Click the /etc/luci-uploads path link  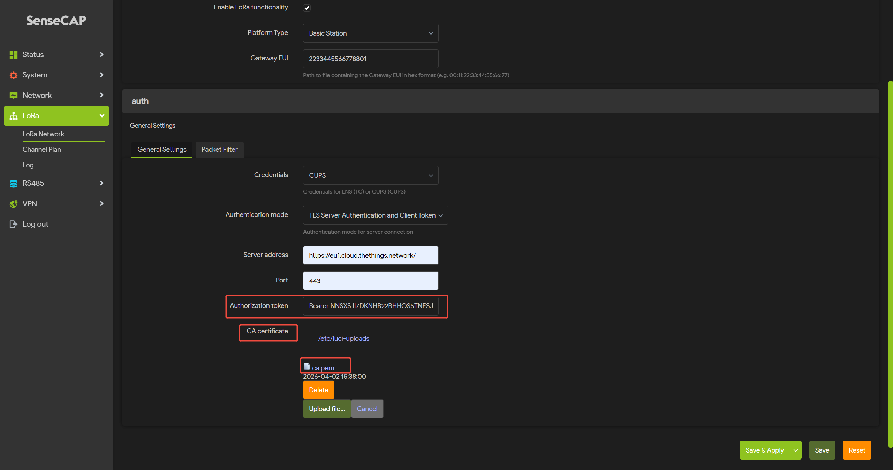tap(343, 339)
